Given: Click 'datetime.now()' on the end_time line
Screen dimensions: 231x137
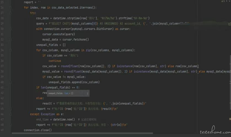Looking at the screenshot, I should [x=64, y=119].
